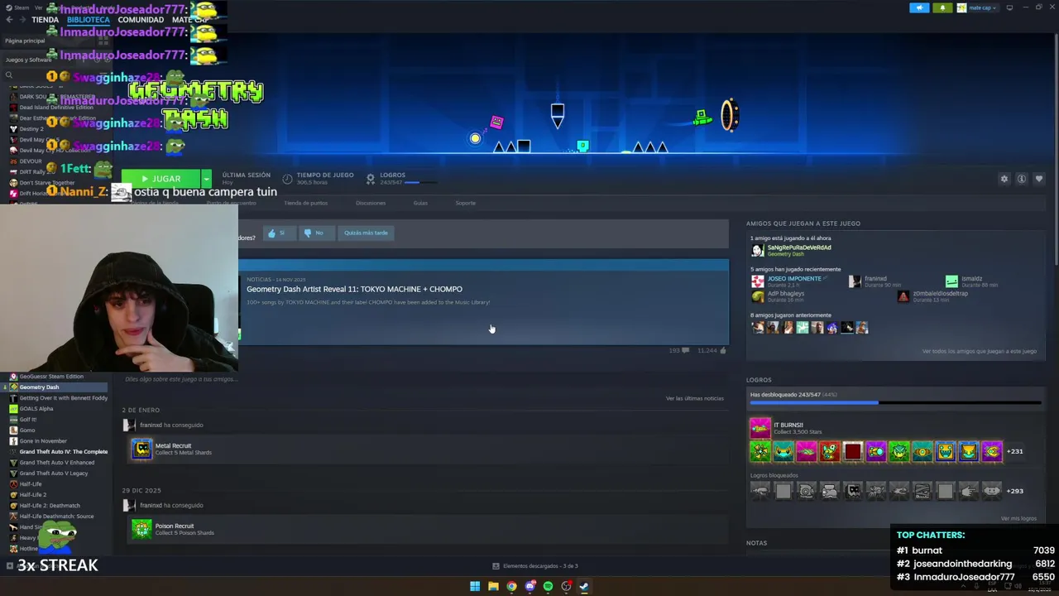
Task: Open JOSEO IMPONENTE friend profile
Action: coord(794,278)
